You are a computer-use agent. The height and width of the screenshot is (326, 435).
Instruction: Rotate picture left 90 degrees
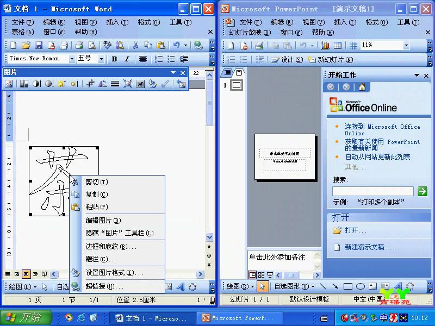tap(102, 84)
